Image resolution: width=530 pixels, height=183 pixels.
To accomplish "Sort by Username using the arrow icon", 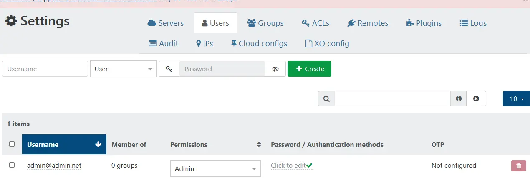I will click(98, 144).
